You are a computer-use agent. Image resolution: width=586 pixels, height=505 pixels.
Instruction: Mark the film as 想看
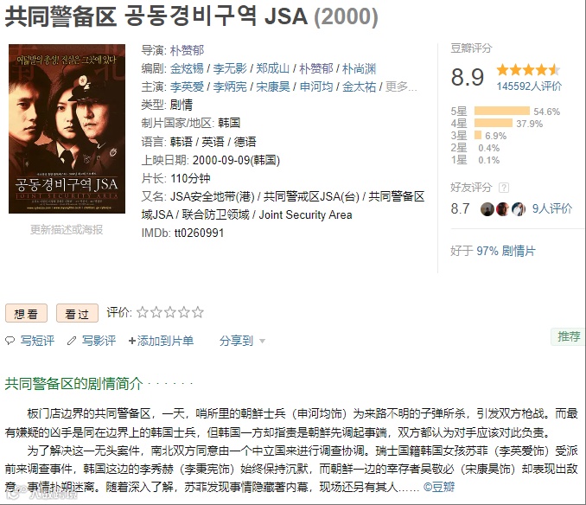[x=26, y=313]
